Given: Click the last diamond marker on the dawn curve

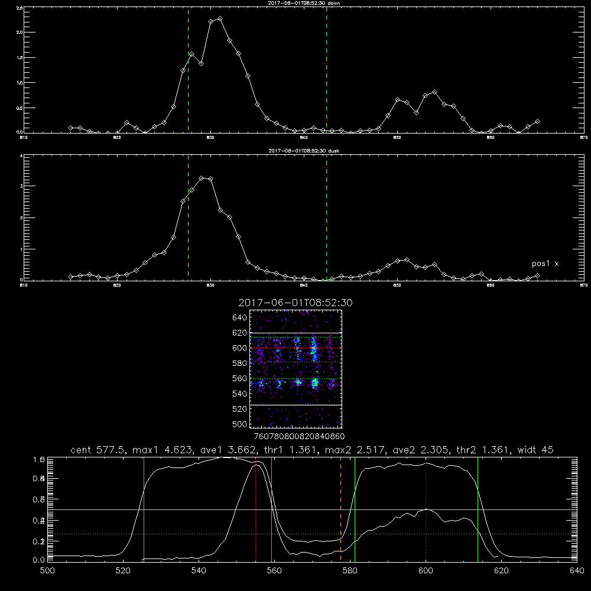Looking at the screenshot, I should (537, 121).
